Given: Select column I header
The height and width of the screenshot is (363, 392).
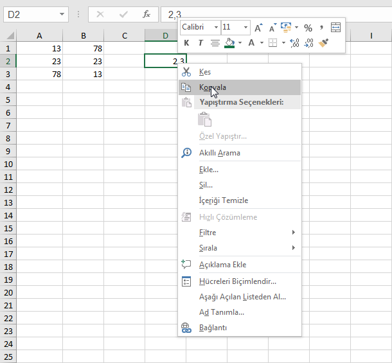Looking at the screenshot, I should [371, 36].
